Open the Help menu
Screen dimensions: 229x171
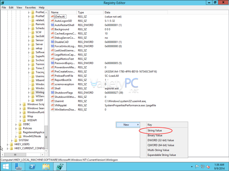[42, 8]
